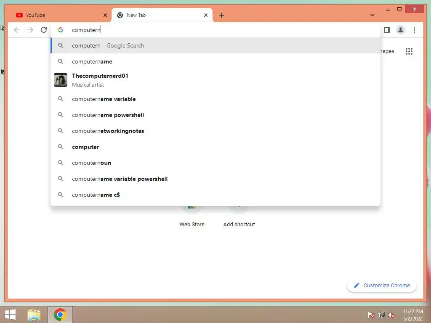Select the 'computernoun' suggestion
Screen dimensions: 431x323
click(x=215, y=163)
